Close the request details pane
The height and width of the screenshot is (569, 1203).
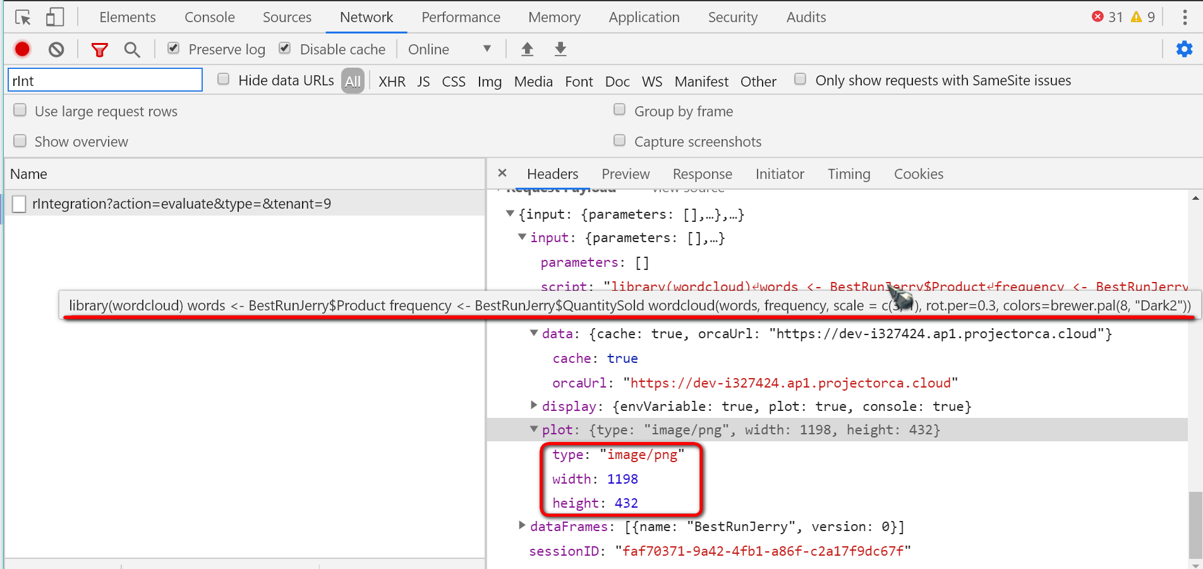[502, 173]
